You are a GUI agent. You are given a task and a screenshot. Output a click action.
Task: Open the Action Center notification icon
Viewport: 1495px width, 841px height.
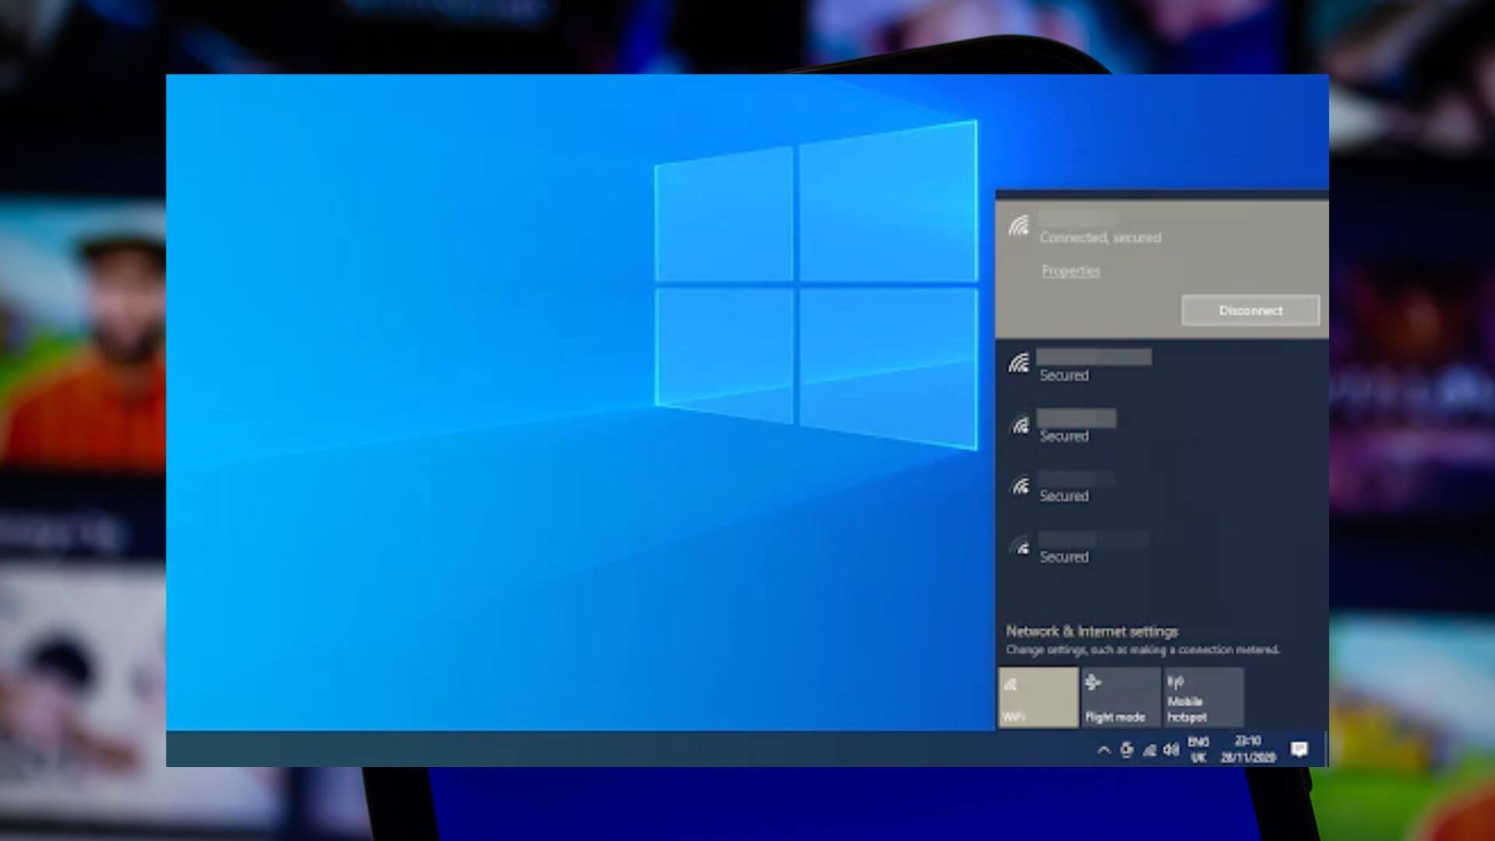click(1299, 749)
